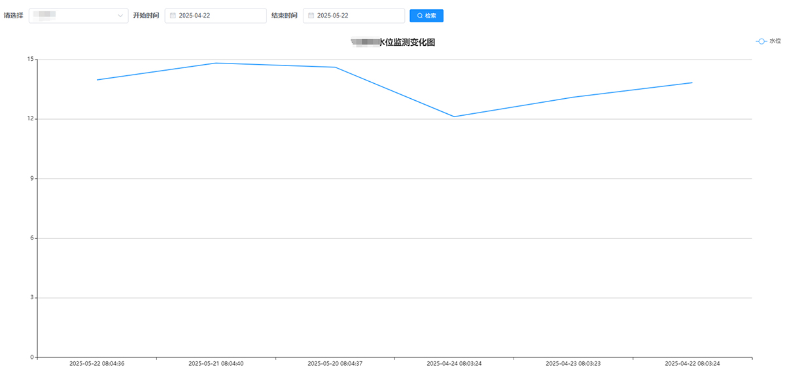Click the magnifier icon on the 检索 button
Image resolution: width=785 pixels, height=379 pixels.
pyautogui.click(x=419, y=16)
